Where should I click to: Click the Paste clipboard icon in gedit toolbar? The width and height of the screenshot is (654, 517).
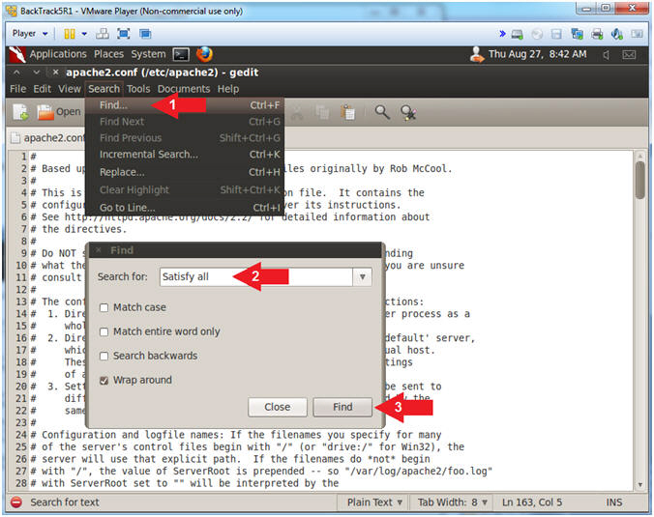coord(348,112)
